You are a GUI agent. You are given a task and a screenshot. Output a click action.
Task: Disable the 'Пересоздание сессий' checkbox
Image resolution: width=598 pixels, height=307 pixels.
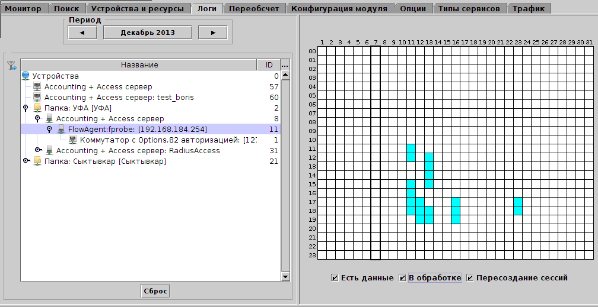[x=470, y=277]
